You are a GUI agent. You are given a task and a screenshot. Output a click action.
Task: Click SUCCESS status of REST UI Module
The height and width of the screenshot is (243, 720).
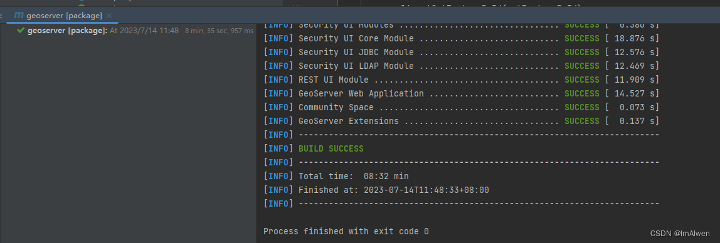pos(582,80)
